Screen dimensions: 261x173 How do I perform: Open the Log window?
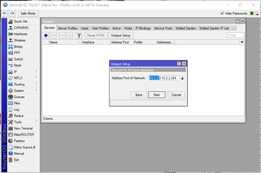click(23, 110)
